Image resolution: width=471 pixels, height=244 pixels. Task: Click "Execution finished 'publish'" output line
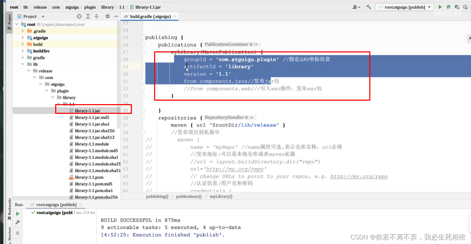[163, 235]
